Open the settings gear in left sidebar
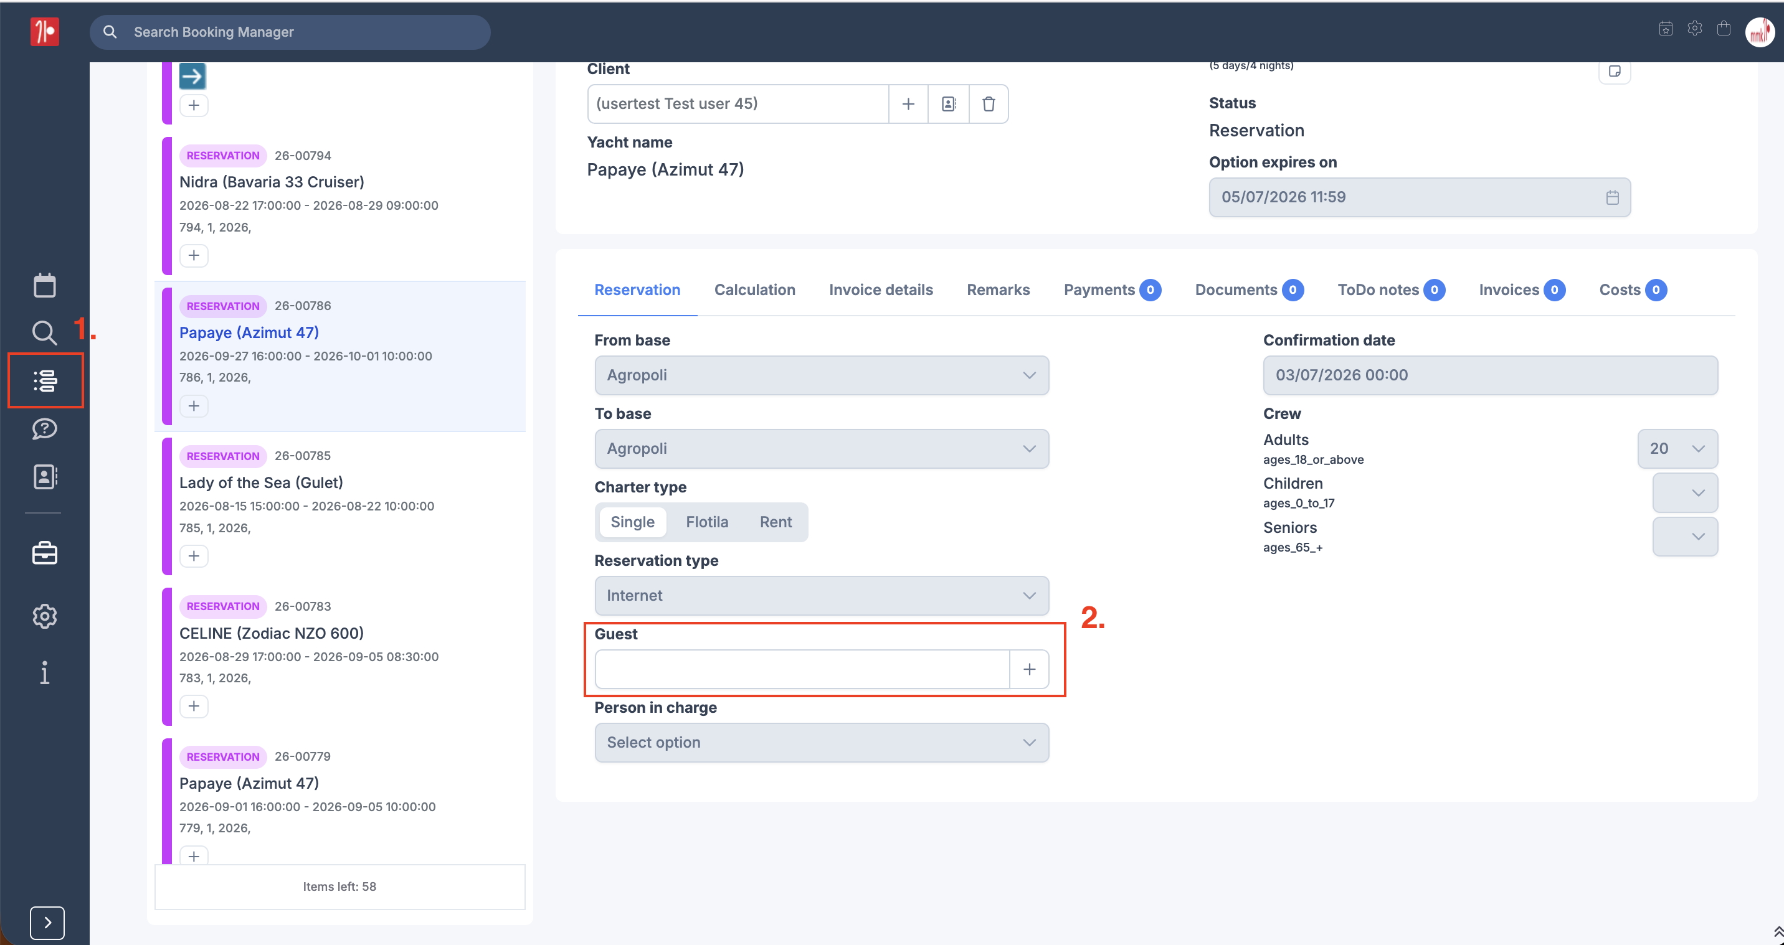Screen dimensions: 1784x945 click(x=44, y=616)
